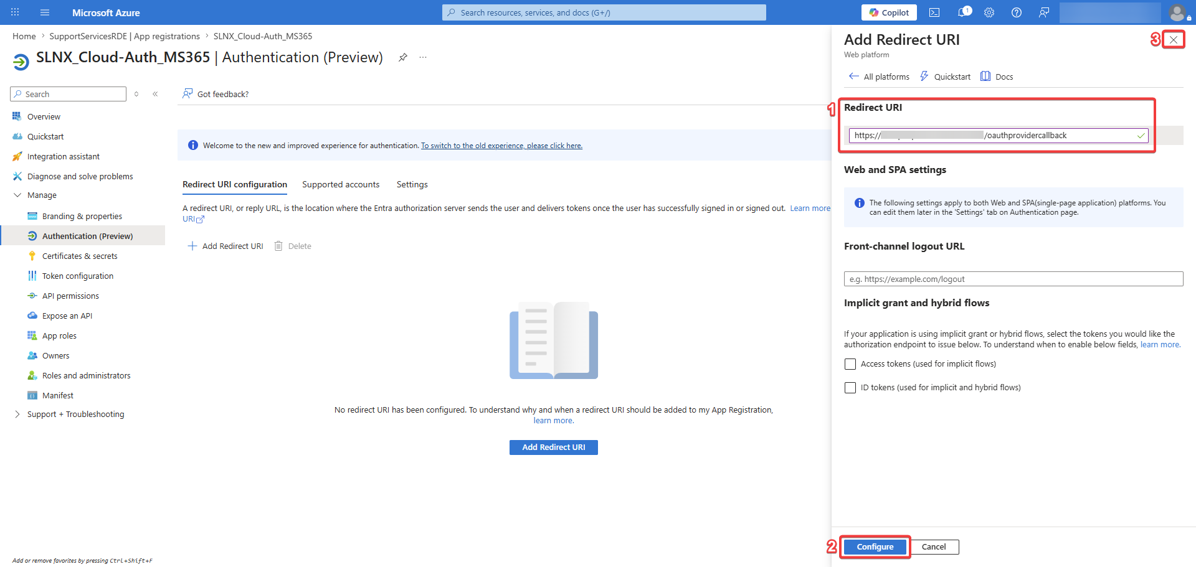Open the more options ellipsis near the title
The height and width of the screenshot is (567, 1196).
tap(423, 57)
